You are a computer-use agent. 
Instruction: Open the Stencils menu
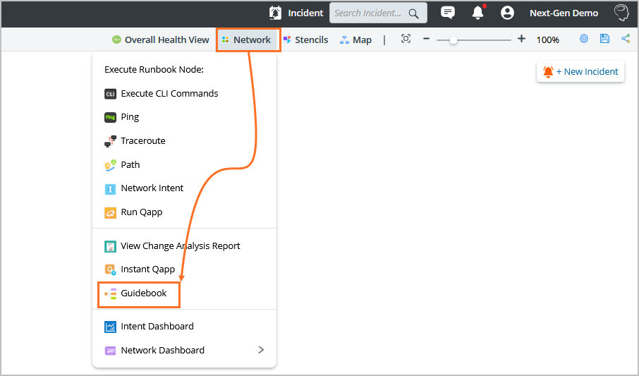pyautogui.click(x=306, y=40)
